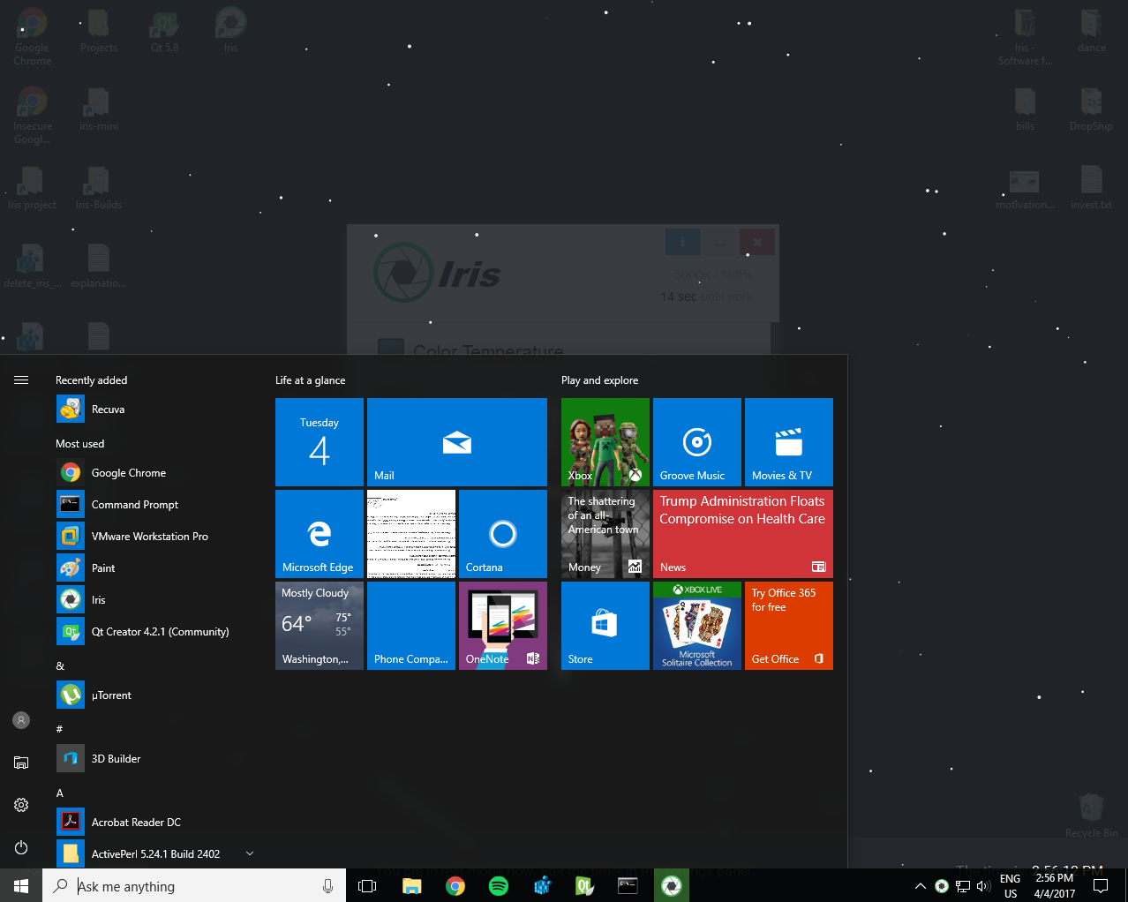
Task: Open the Money tile
Action: tap(605, 534)
